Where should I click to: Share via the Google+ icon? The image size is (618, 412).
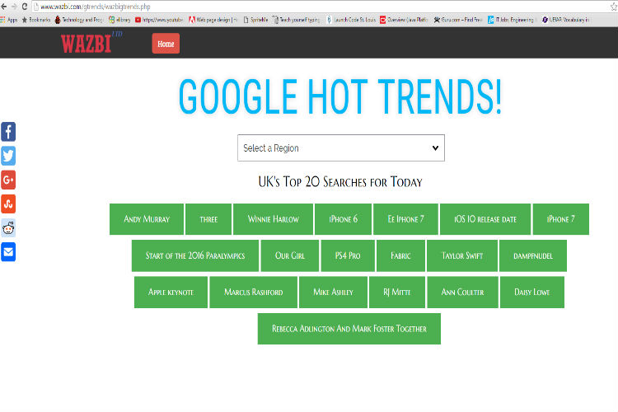(8, 180)
